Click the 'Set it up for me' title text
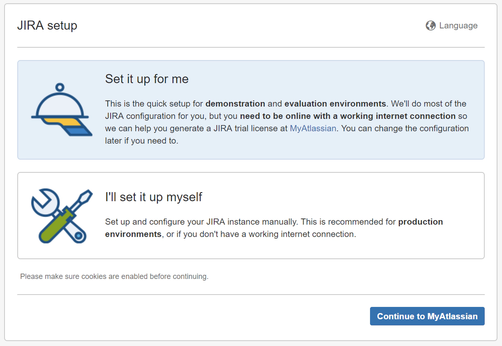 147,79
